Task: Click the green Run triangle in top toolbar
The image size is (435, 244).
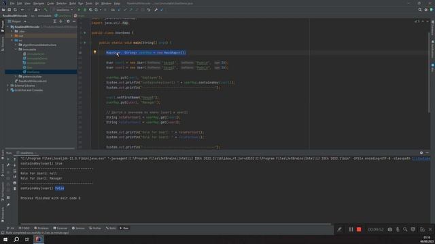Action: 79,9
